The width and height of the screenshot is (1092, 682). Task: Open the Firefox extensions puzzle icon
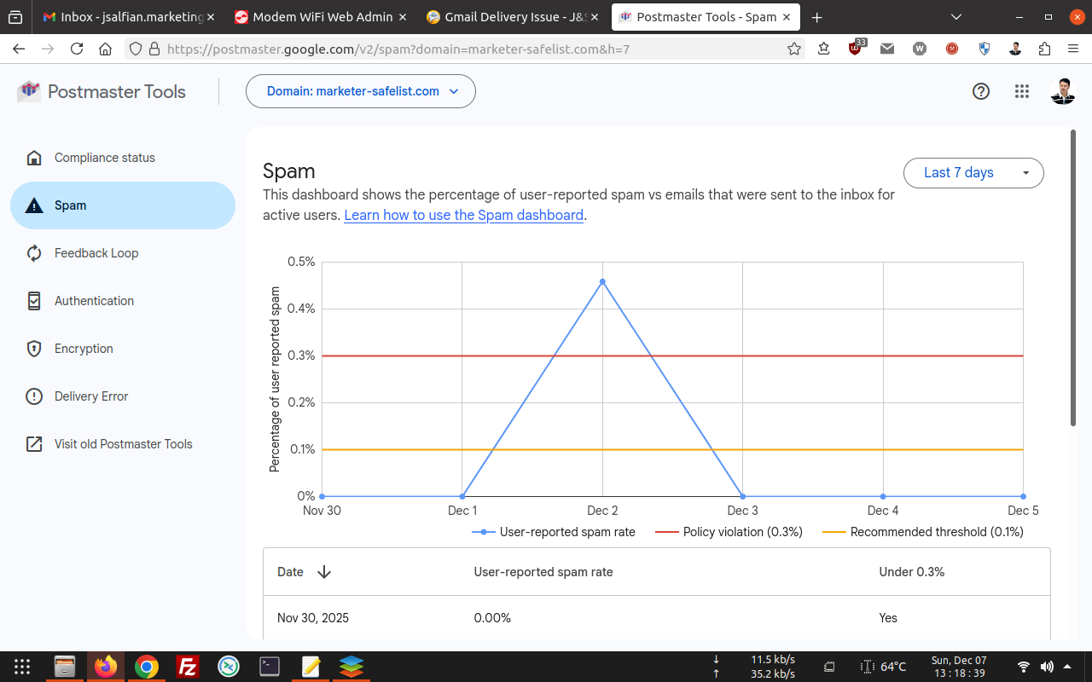pyautogui.click(x=1044, y=49)
